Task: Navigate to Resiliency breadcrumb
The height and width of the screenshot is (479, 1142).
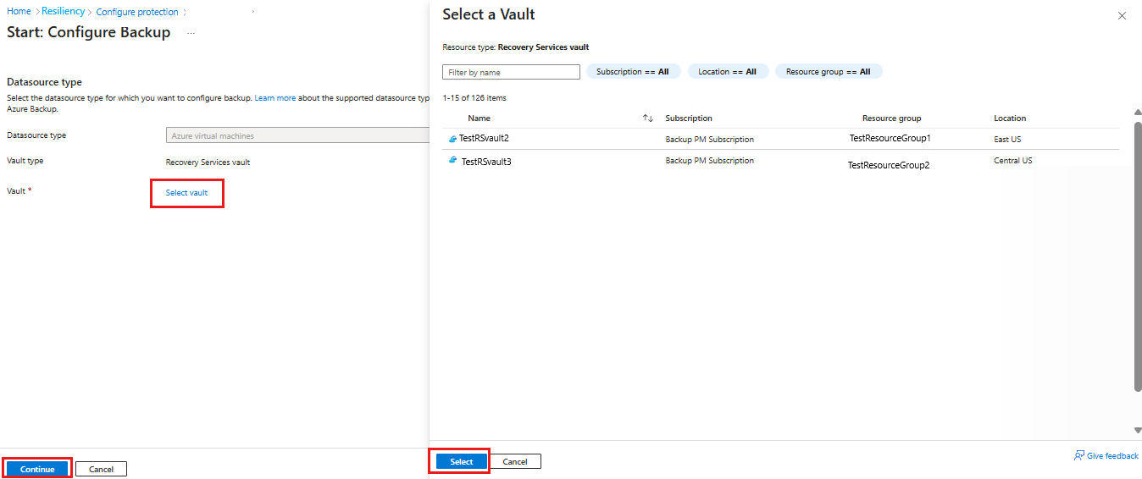Action: [x=64, y=12]
